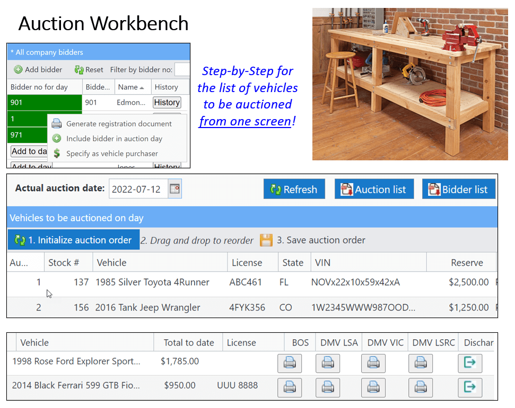
Task: Open the calendar picker for actual auction date
Action: pyautogui.click(x=174, y=189)
